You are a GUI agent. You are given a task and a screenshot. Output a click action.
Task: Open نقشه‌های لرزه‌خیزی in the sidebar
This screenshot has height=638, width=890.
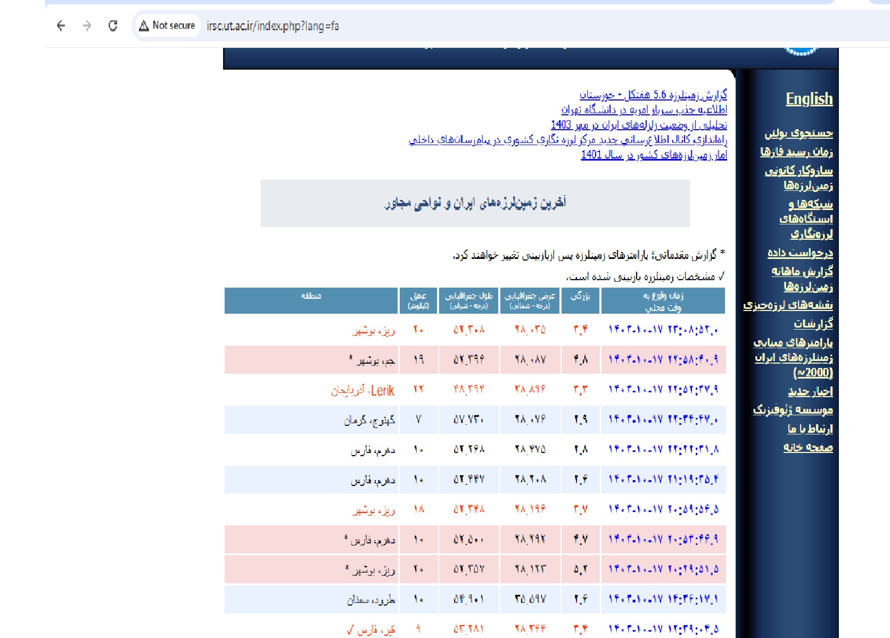[788, 305]
